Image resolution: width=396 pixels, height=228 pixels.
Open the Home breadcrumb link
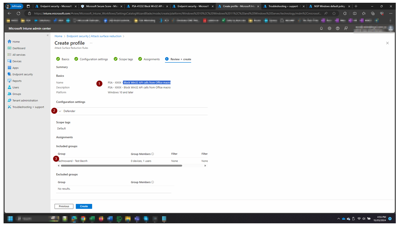click(58, 36)
